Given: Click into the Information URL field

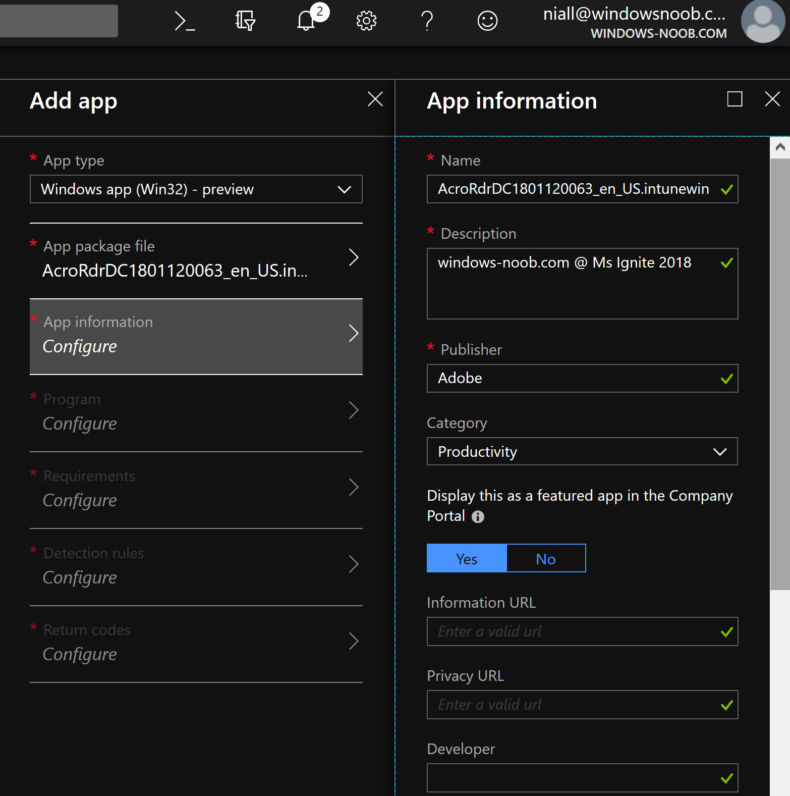Looking at the screenshot, I should point(582,631).
